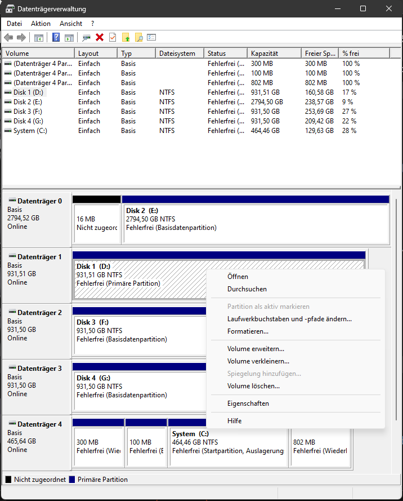403x501 pixels.
Task: Click the red X delete icon
Action: click(100, 37)
